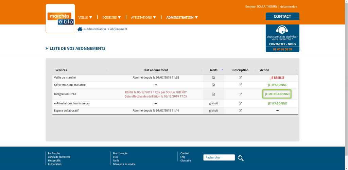Open description link for Intégration DPGF
348x170 pixels.
240,94
